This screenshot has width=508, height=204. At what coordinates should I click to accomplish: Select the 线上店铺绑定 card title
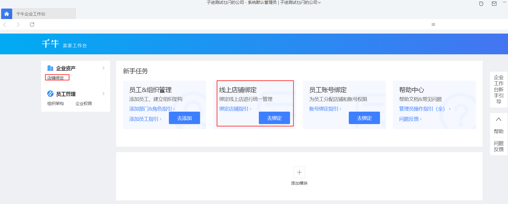tap(238, 90)
